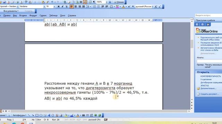Apply the font color on formatting toolbar
The height and width of the screenshot is (124, 222).
123,7
